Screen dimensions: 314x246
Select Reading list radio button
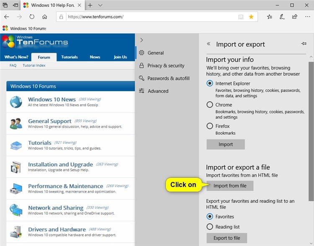(210, 227)
